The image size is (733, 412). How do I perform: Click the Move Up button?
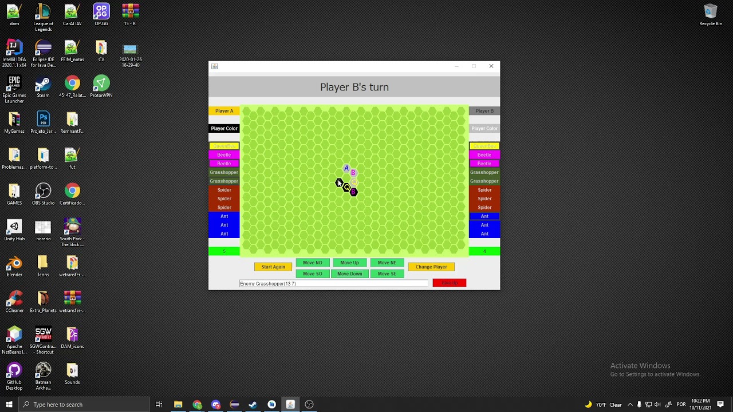pos(350,263)
